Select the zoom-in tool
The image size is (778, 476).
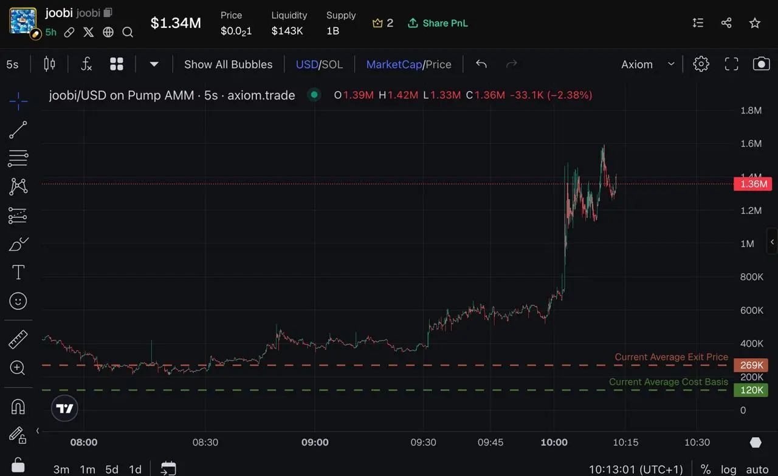pyautogui.click(x=18, y=367)
